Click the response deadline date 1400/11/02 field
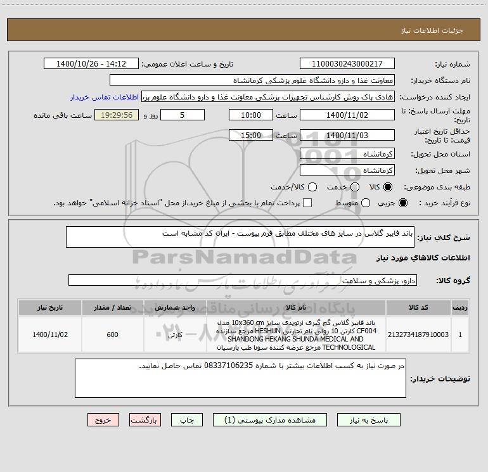 [347, 115]
